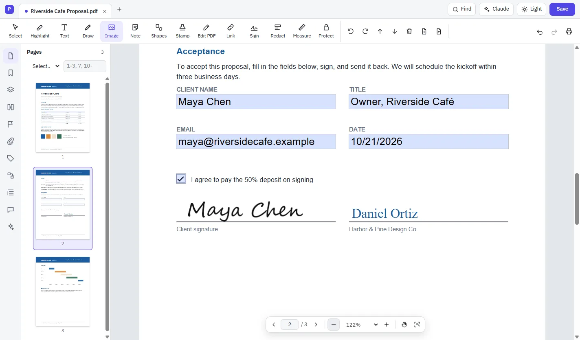Open the tags sidebar panel

(11, 158)
